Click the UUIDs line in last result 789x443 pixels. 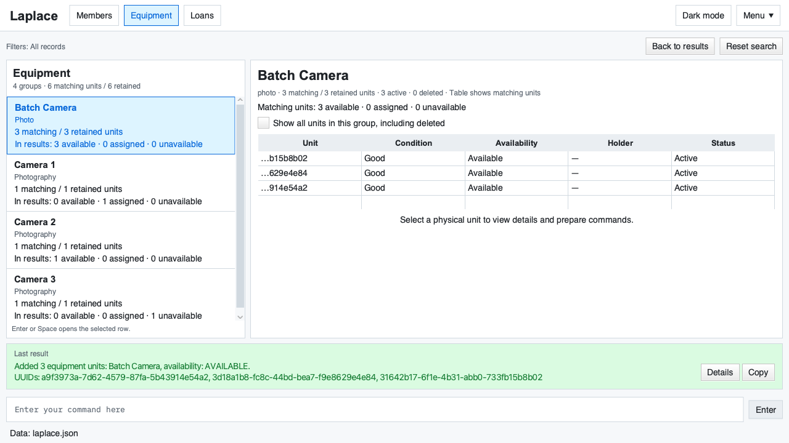click(278, 377)
